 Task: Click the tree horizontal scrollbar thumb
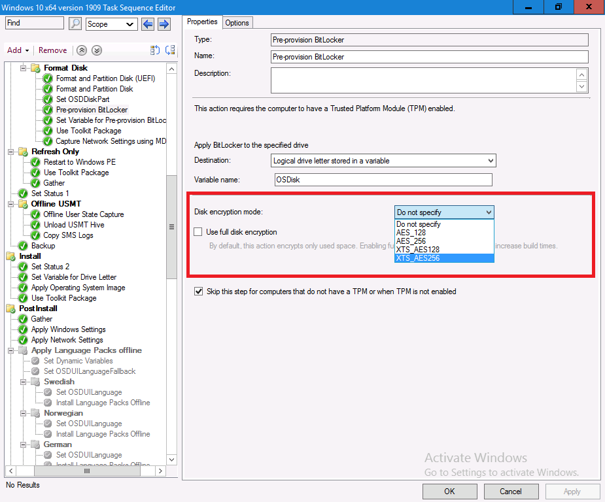click(x=87, y=471)
